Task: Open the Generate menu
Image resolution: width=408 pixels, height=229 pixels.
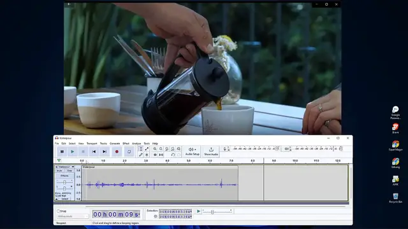Action: (x=115, y=143)
